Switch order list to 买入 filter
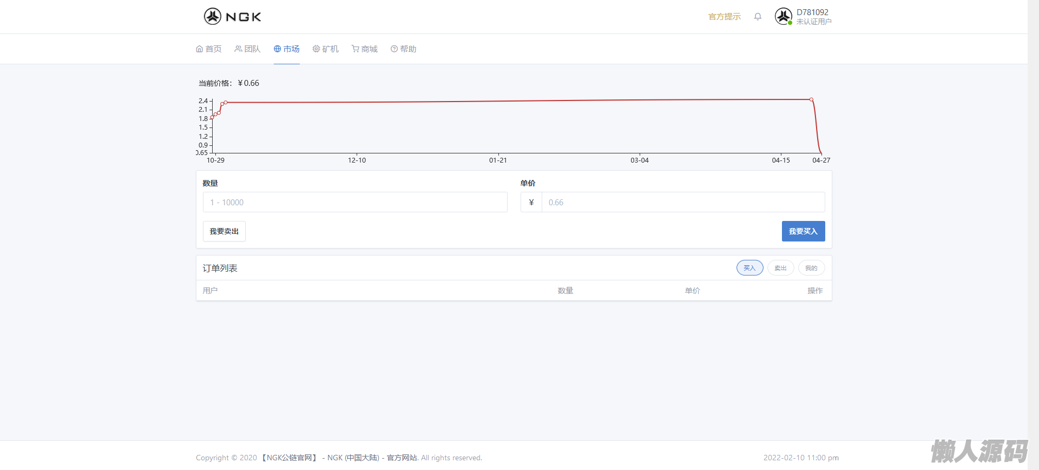The image size is (1039, 470). tap(749, 268)
